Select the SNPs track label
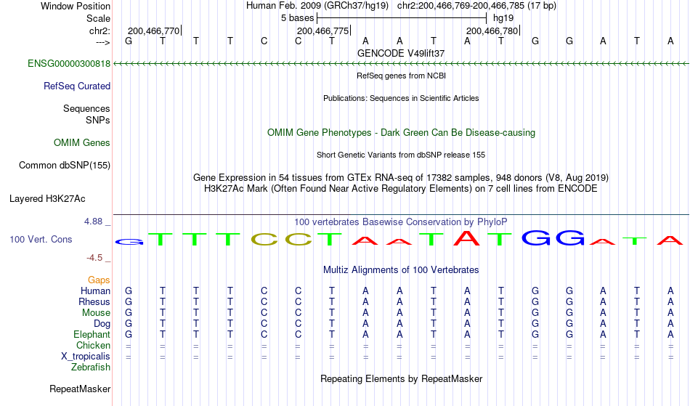This screenshot has width=690, height=406. click(x=98, y=120)
